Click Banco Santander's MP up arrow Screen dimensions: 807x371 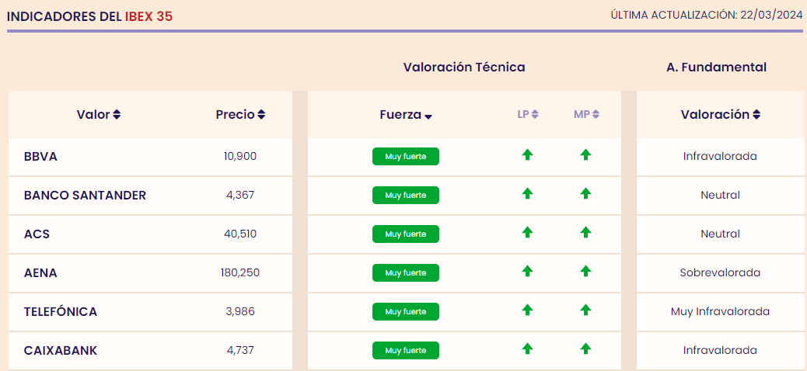pyautogui.click(x=585, y=194)
